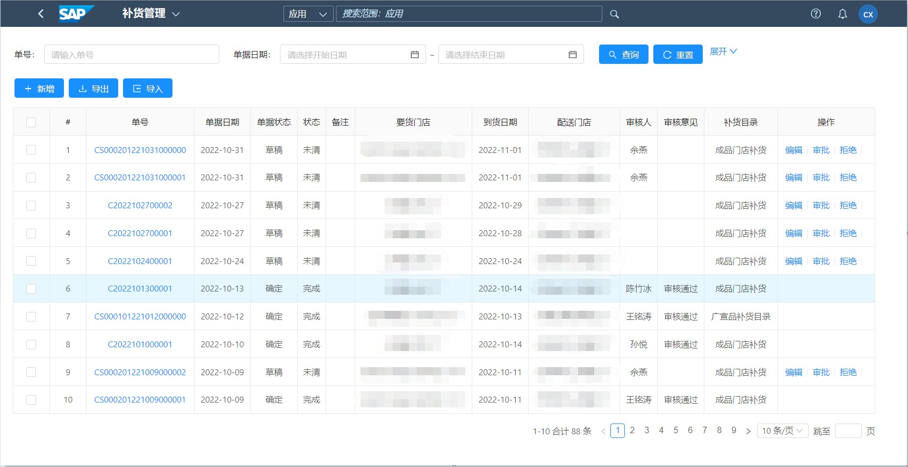Click the search magnifier icon in header

point(615,14)
